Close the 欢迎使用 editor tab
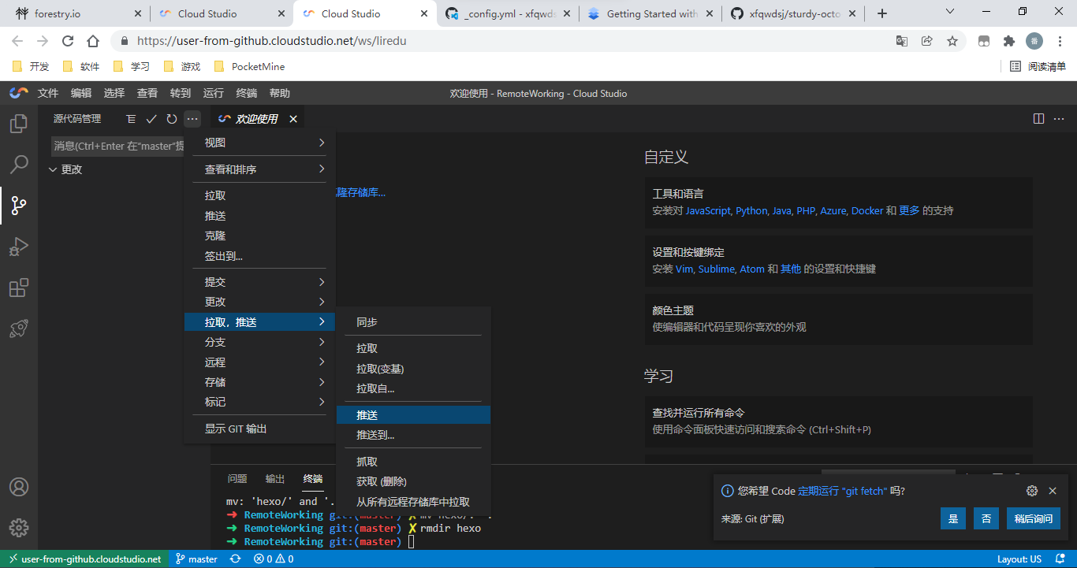The image size is (1077, 568). tap(293, 119)
